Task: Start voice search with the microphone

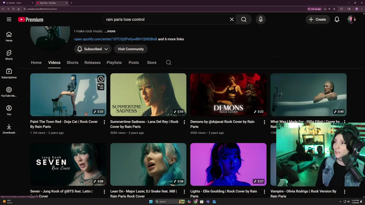Action: pos(261,19)
